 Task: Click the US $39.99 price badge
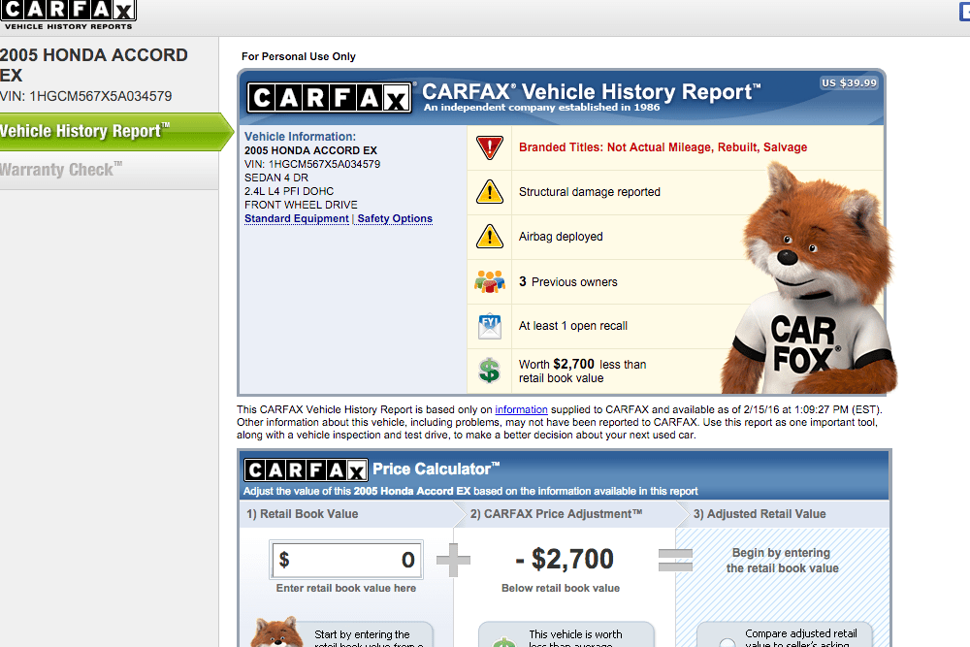coord(849,82)
